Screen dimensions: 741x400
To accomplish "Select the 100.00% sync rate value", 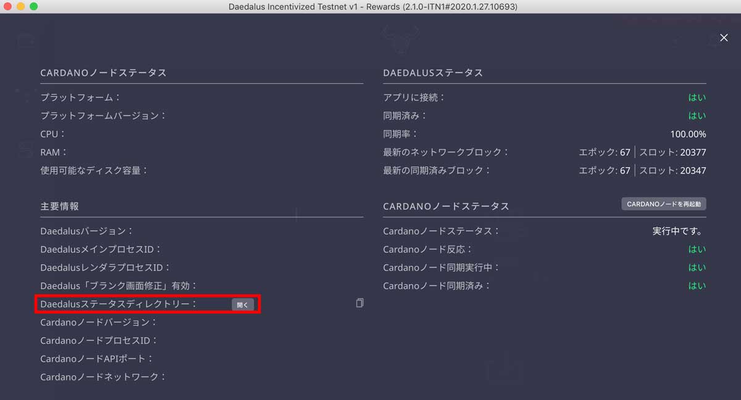I will point(688,134).
